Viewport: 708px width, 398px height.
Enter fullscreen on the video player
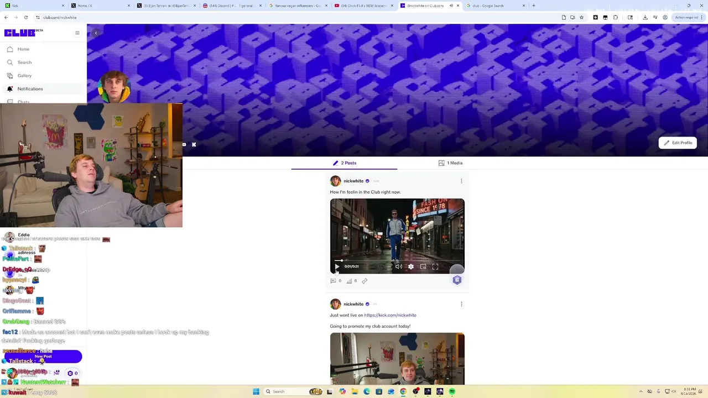tap(435, 266)
